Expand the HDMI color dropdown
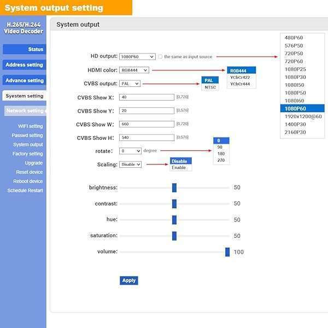The width and height of the screenshot is (328, 328). tap(134, 70)
